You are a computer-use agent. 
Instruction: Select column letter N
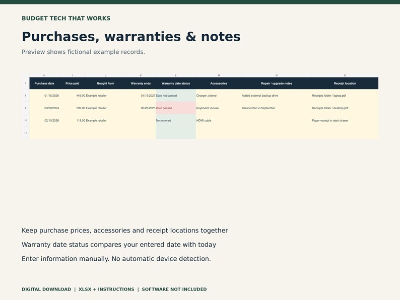[x=277, y=76]
